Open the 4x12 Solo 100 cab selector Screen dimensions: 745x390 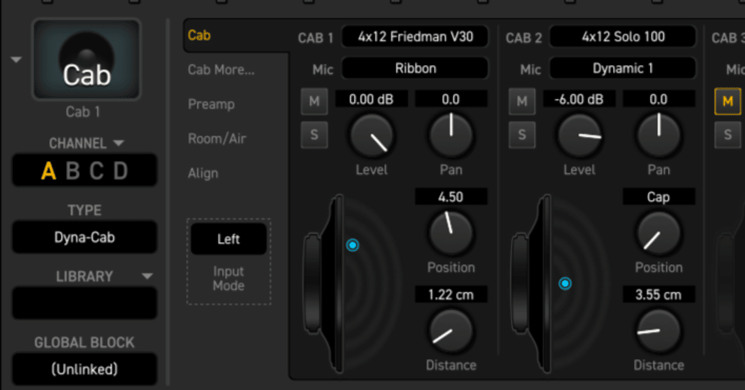point(622,36)
